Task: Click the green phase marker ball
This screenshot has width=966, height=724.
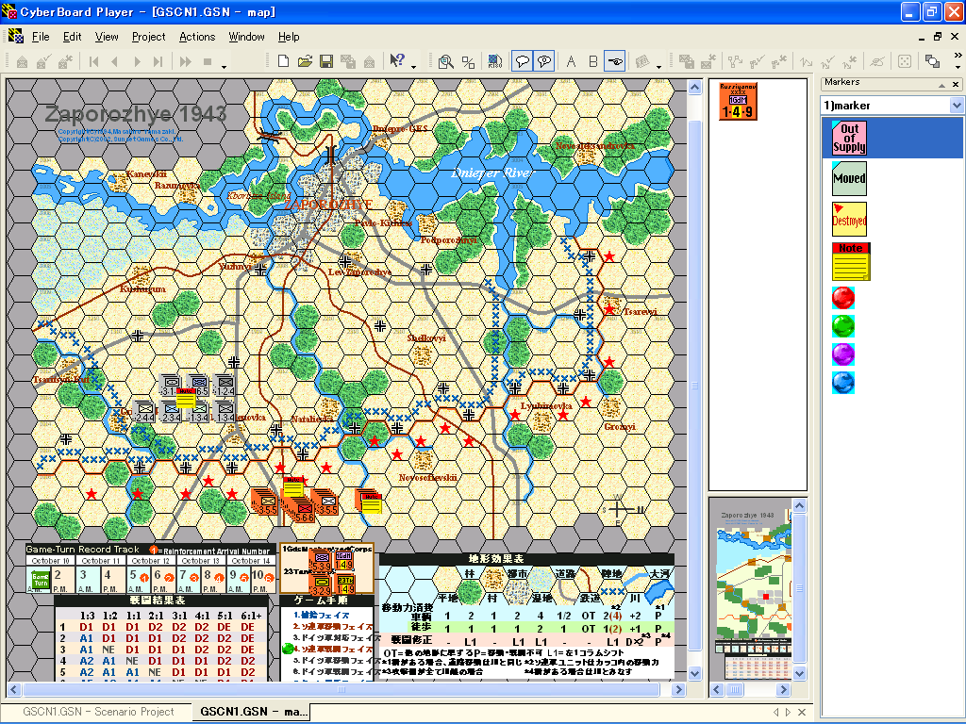Action: click(287, 649)
